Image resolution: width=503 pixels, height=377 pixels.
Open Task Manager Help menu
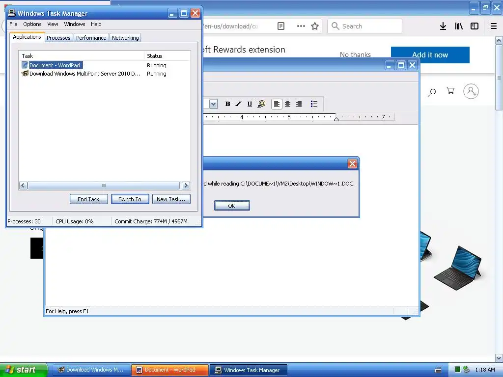click(96, 24)
